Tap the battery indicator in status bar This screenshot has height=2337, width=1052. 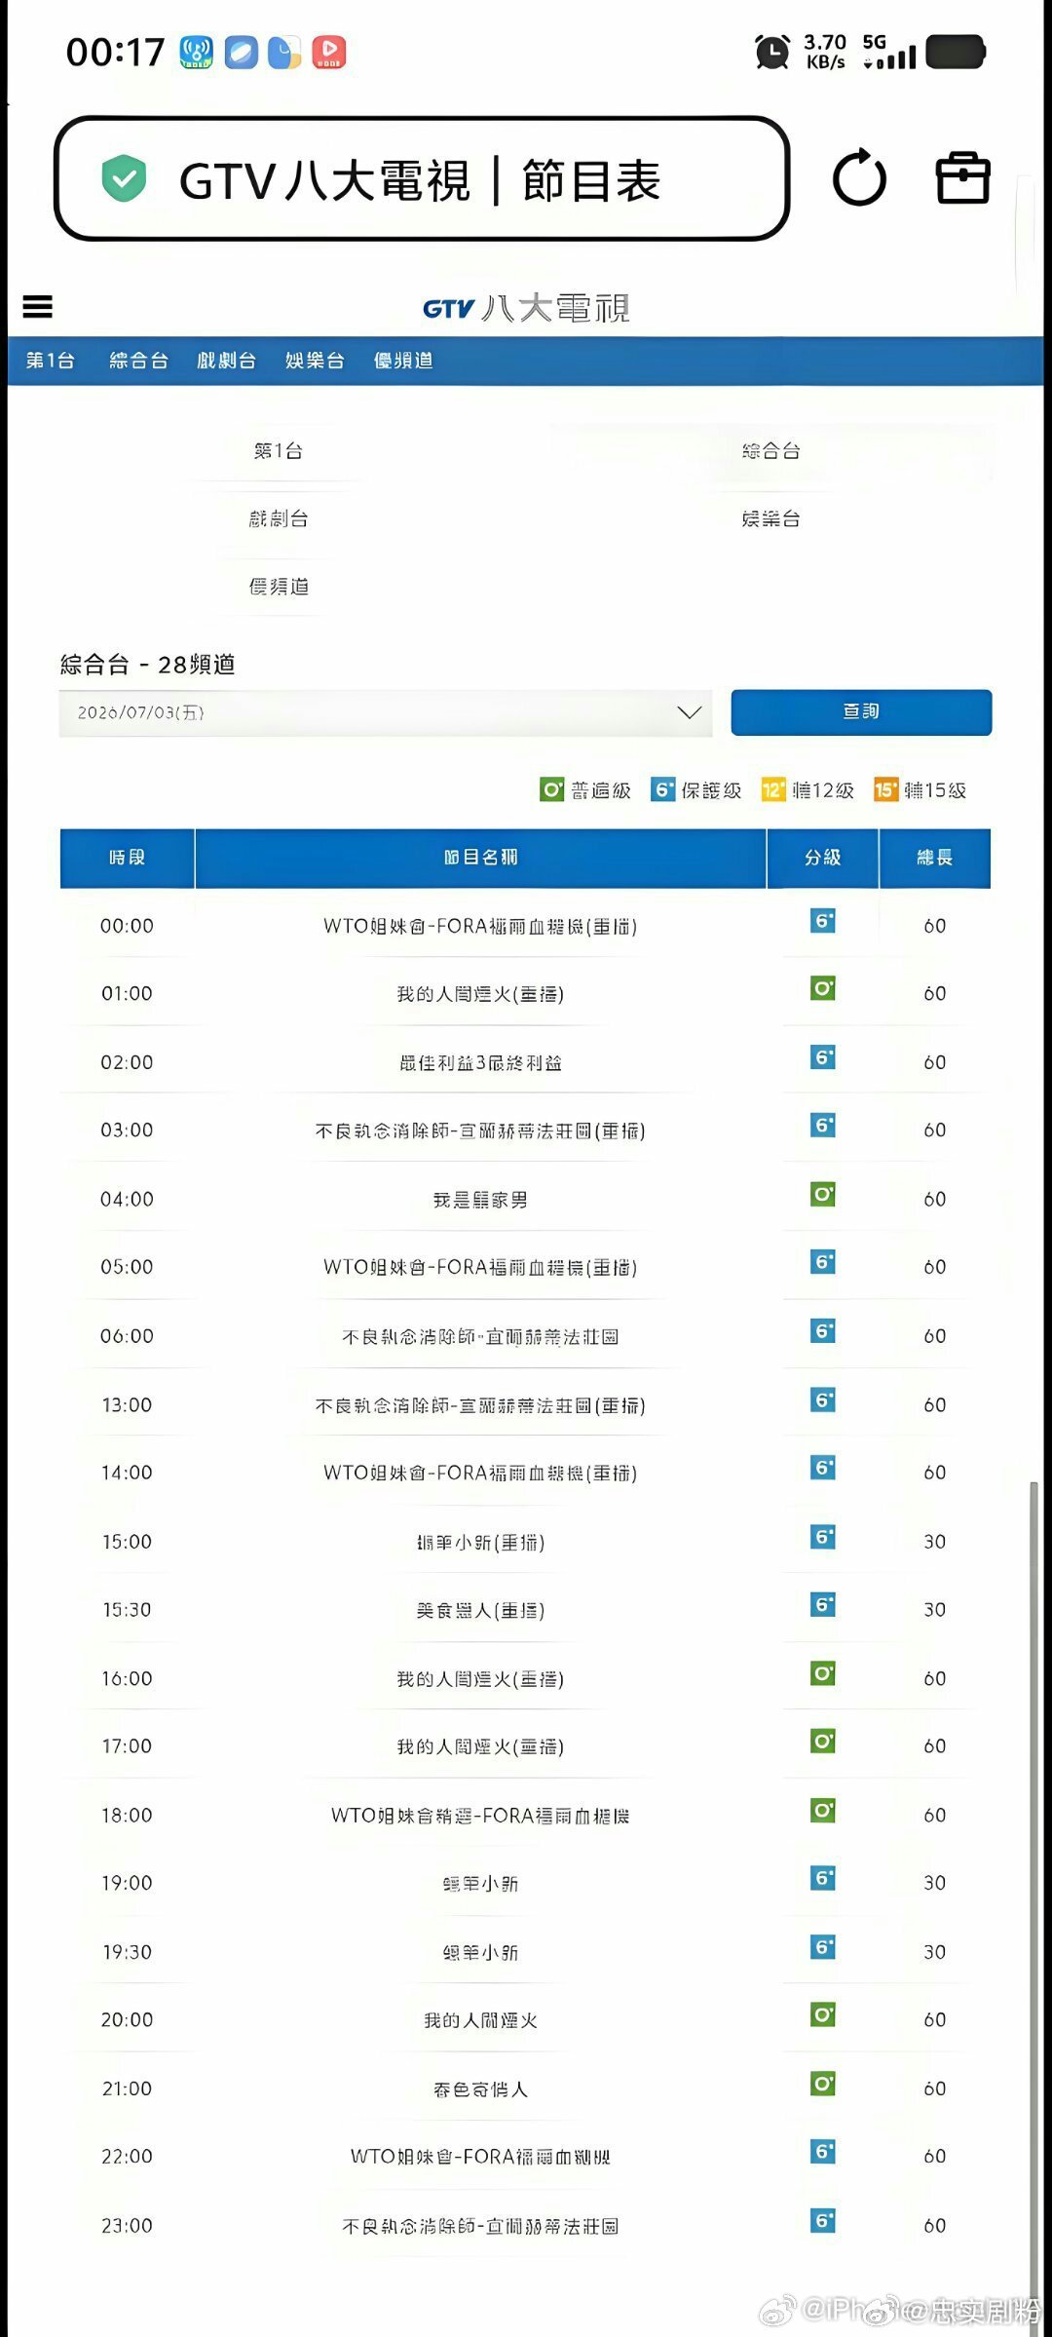(x=956, y=52)
